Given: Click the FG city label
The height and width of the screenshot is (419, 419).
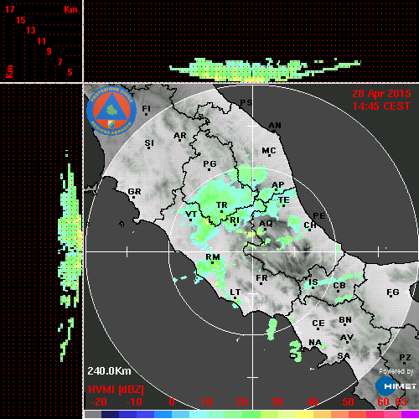Looking at the screenshot, I should coord(393,292).
